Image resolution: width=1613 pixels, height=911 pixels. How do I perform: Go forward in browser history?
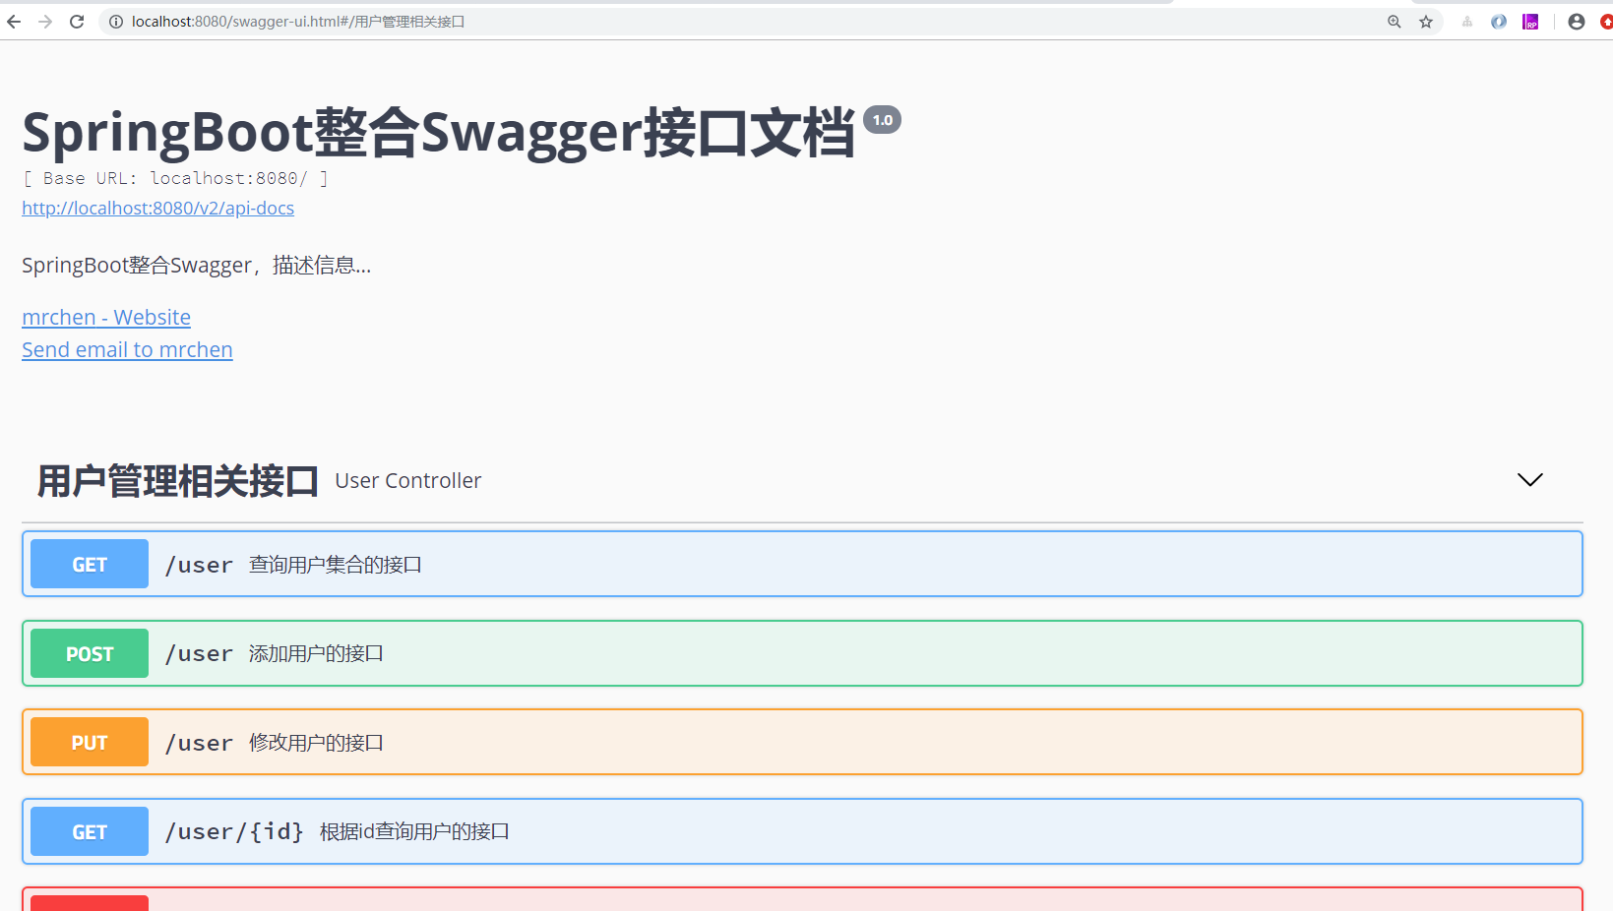click(x=45, y=22)
